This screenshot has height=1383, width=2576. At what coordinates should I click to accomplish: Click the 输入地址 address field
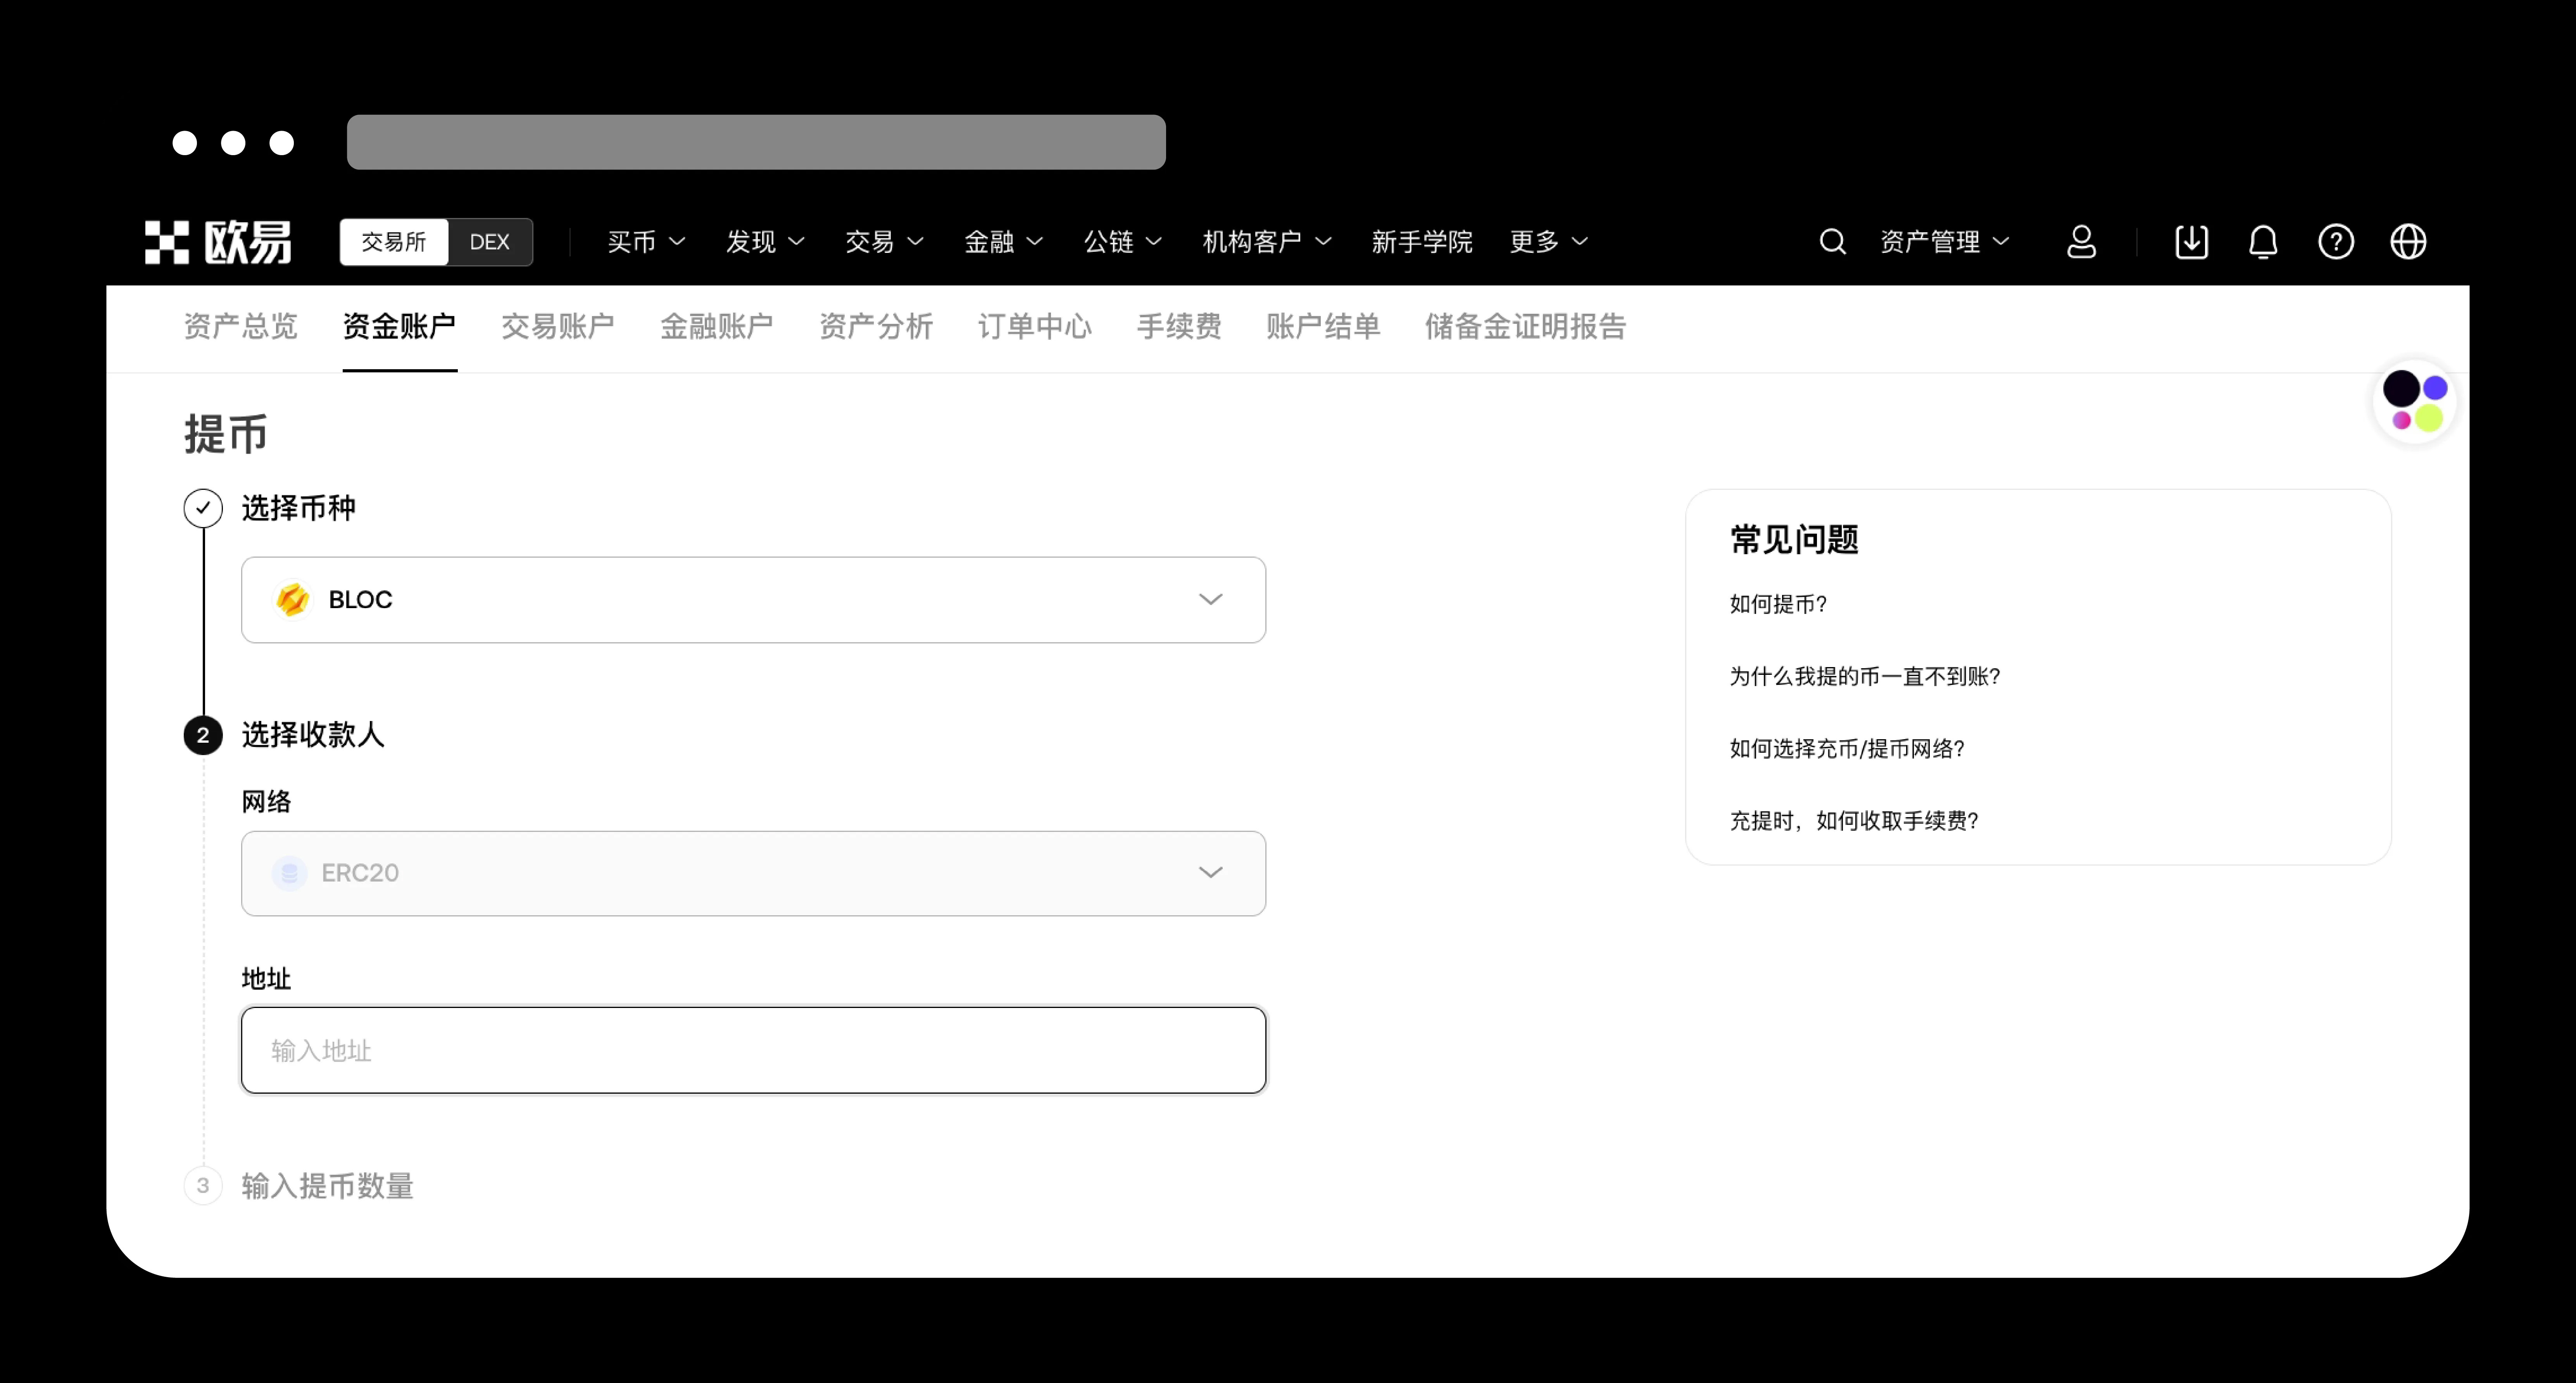753,1051
